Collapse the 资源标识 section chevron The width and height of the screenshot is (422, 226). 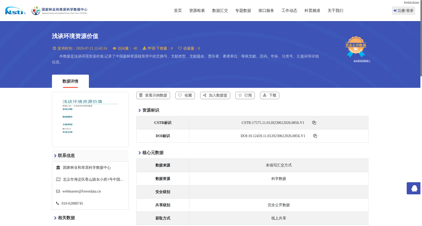[140, 110]
